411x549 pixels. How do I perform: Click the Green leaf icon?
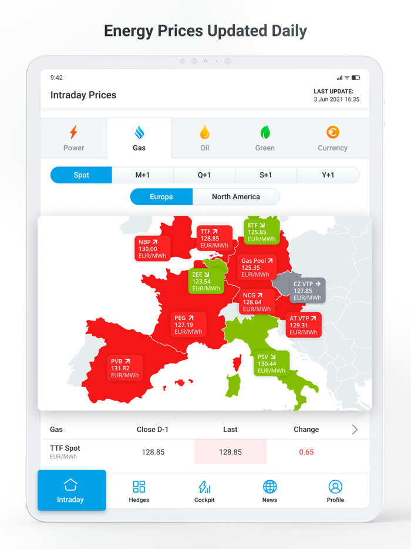point(265,133)
